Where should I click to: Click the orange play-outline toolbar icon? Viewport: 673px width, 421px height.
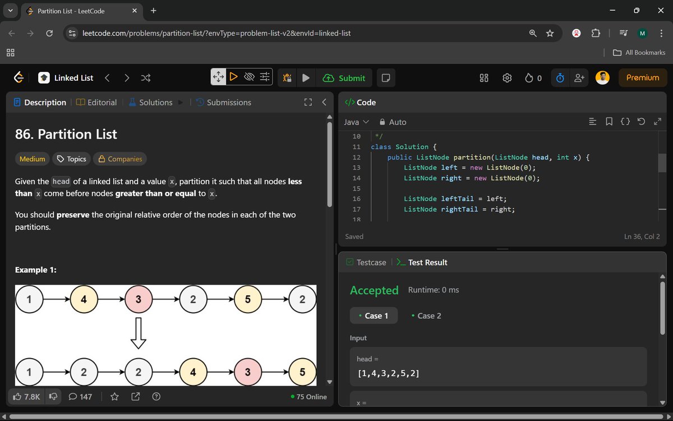click(x=234, y=77)
